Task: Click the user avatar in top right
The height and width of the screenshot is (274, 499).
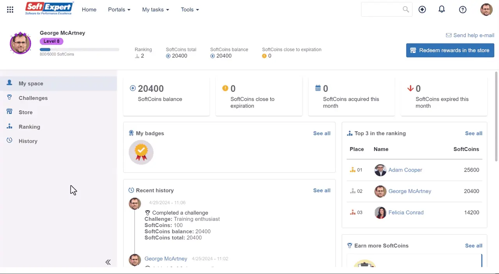Action: click(x=486, y=10)
